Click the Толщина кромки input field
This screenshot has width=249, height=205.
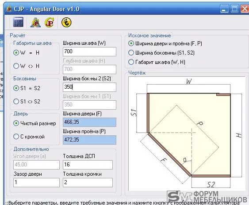click(x=88, y=182)
